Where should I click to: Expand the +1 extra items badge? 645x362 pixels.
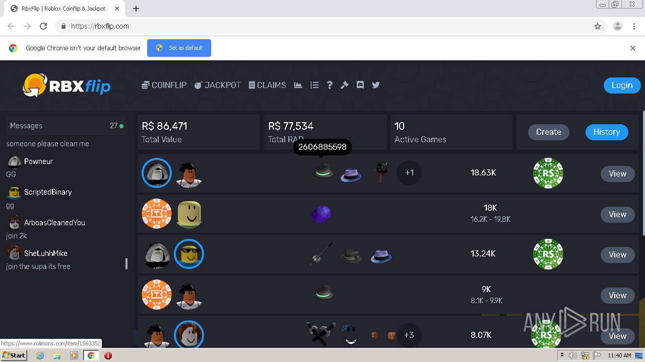click(x=409, y=173)
